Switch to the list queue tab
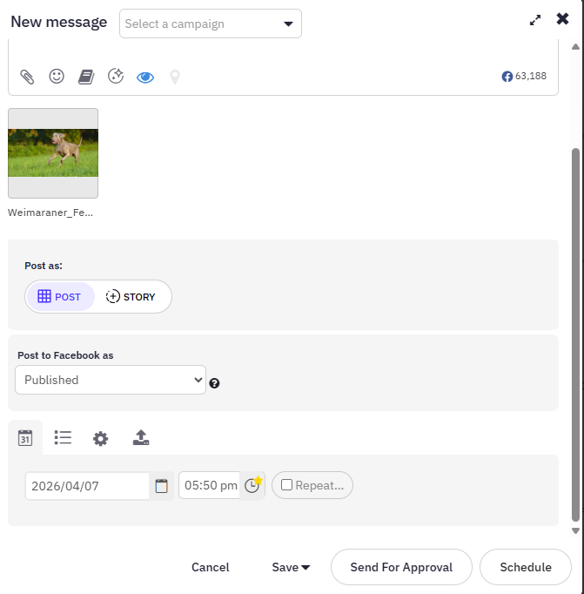Image resolution: width=584 pixels, height=594 pixels. click(x=63, y=437)
